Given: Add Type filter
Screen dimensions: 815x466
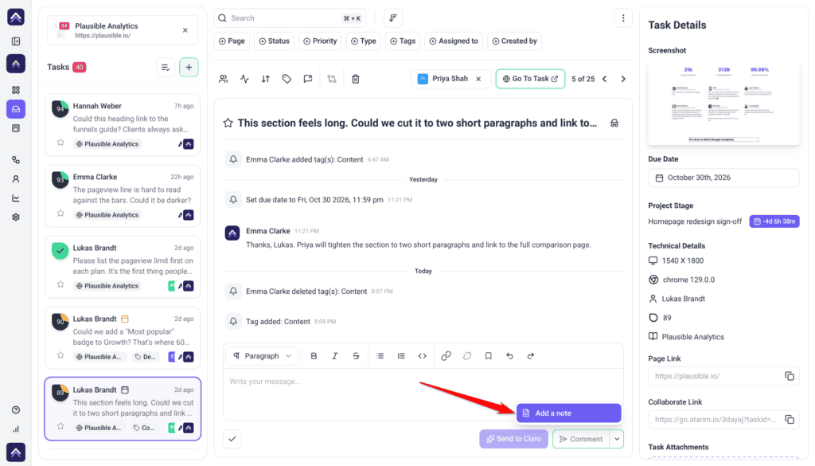Looking at the screenshot, I should (x=363, y=41).
